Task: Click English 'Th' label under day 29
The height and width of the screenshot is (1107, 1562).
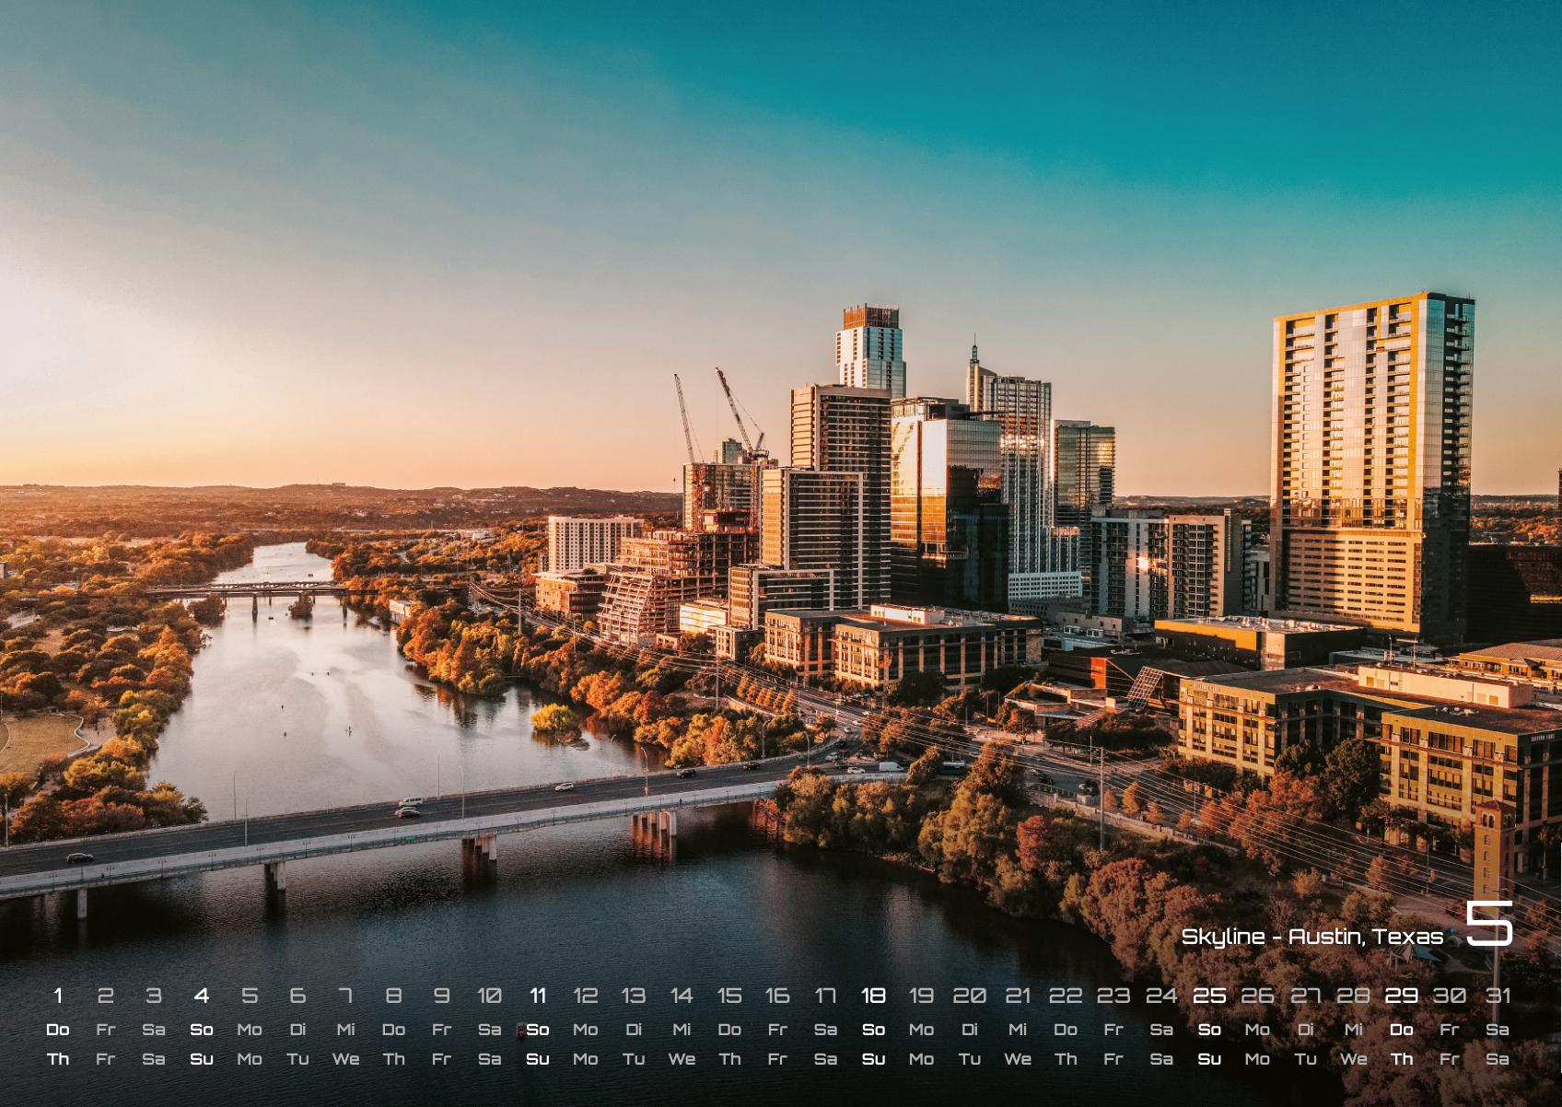Action: [x=1401, y=1059]
